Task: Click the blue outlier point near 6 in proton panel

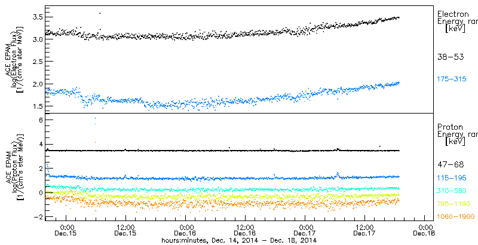Action: coord(96,118)
